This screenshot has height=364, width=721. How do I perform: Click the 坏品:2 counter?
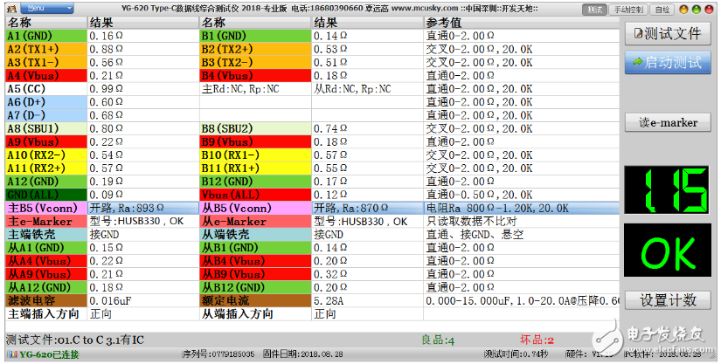[537, 340]
